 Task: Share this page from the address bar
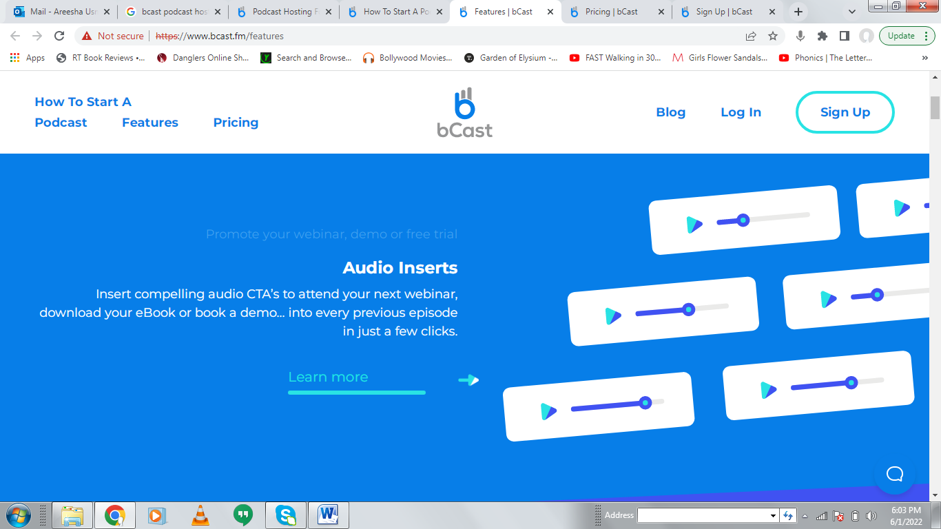(x=751, y=36)
